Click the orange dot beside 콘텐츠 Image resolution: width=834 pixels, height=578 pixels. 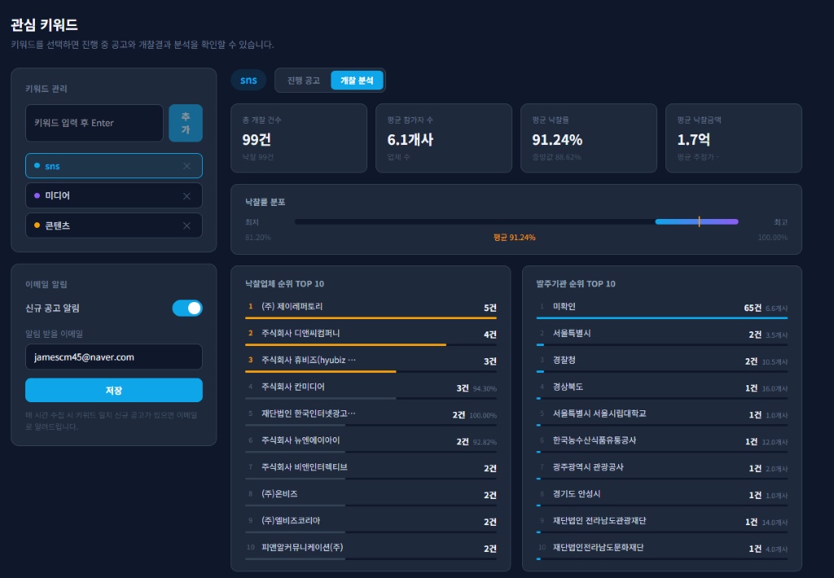(x=37, y=226)
